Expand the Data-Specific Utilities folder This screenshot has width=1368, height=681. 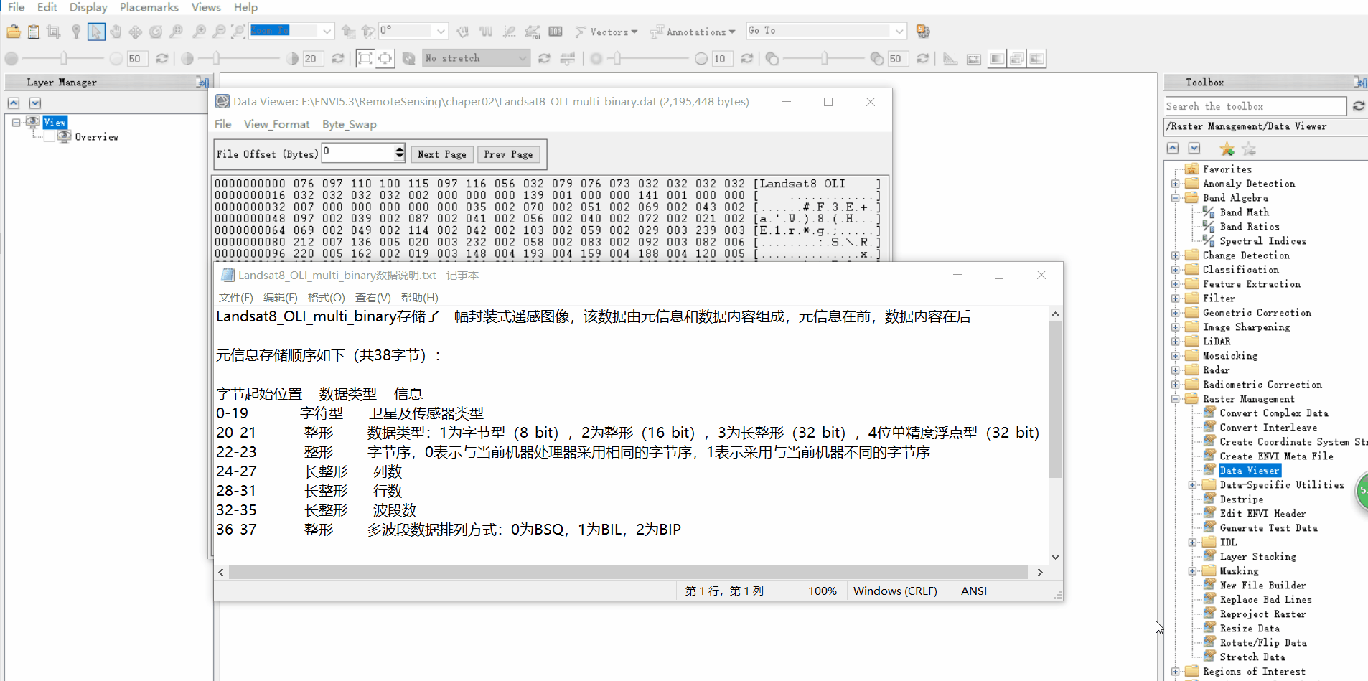(x=1193, y=485)
